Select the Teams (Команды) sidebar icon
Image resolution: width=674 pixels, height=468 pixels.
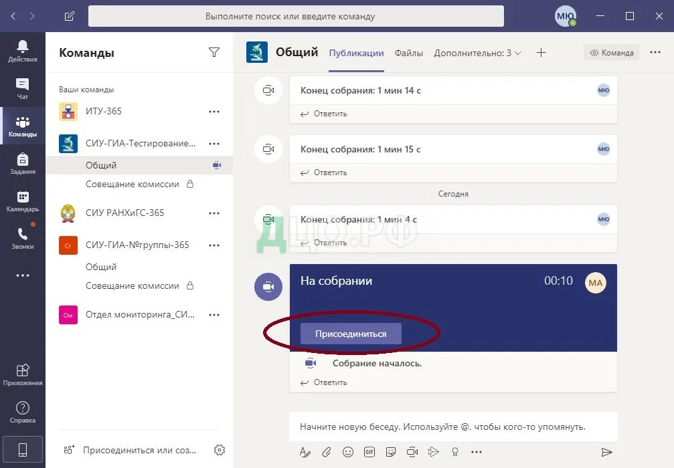click(x=22, y=126)
